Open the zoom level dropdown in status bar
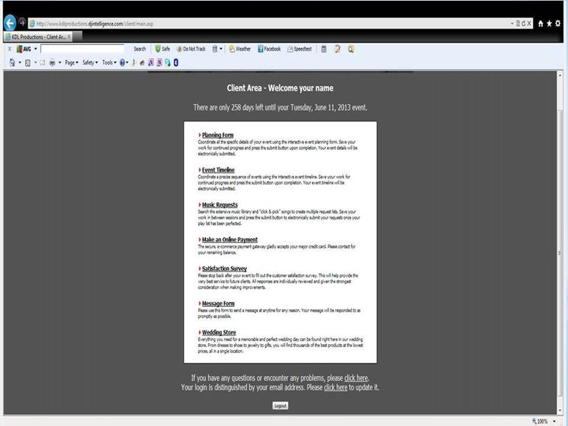This screenshot has height=426, width=568. pos(555,421)
